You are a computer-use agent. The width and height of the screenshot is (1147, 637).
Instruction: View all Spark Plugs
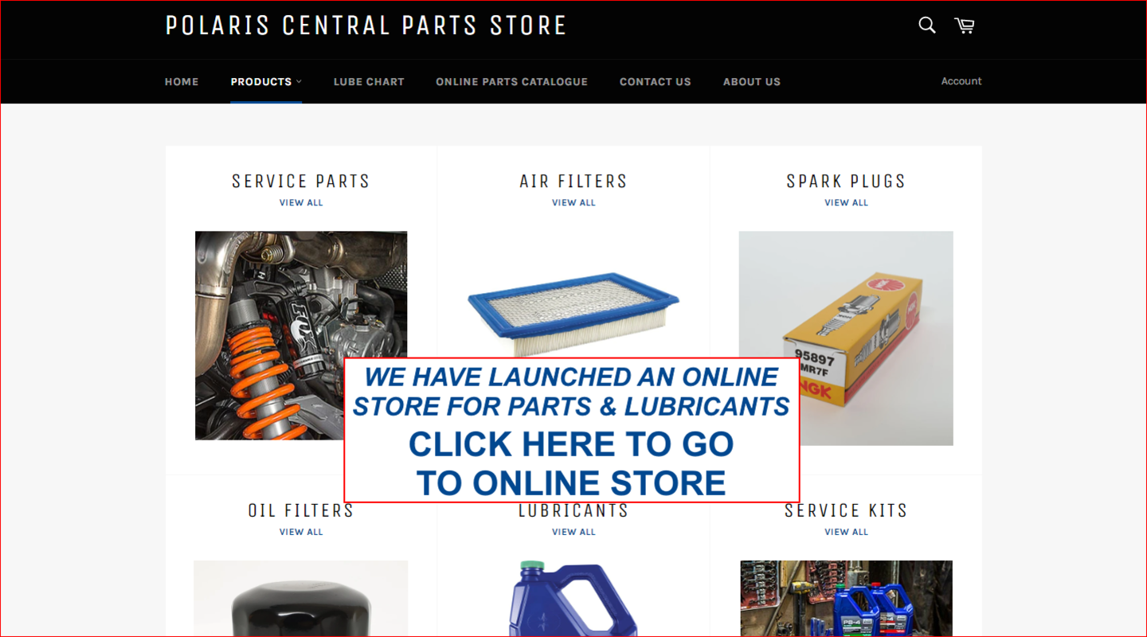(846, 202)
